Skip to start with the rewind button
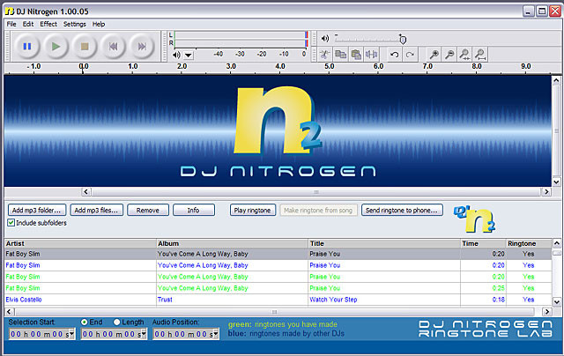564x356 pixels. coord(114,47)
